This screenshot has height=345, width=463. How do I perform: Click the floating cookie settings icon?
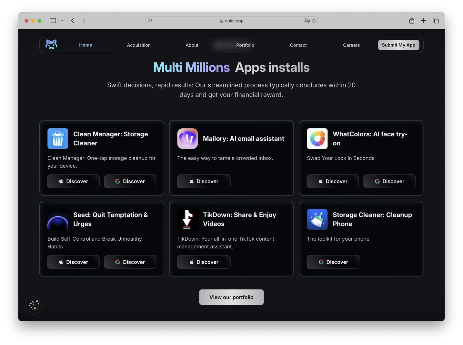click(34, 305)
